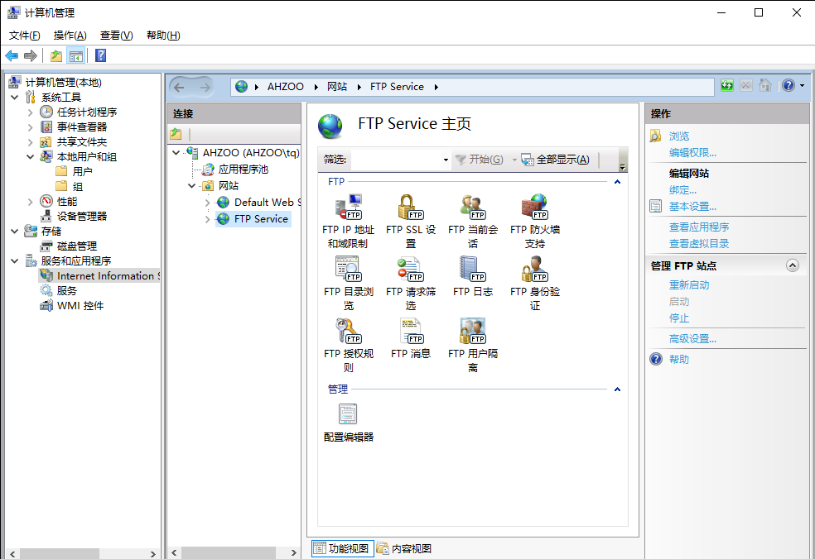The width and height of the screenshot is (815, 559).
Task: Click 高级设置... action link
Action: 692,339
